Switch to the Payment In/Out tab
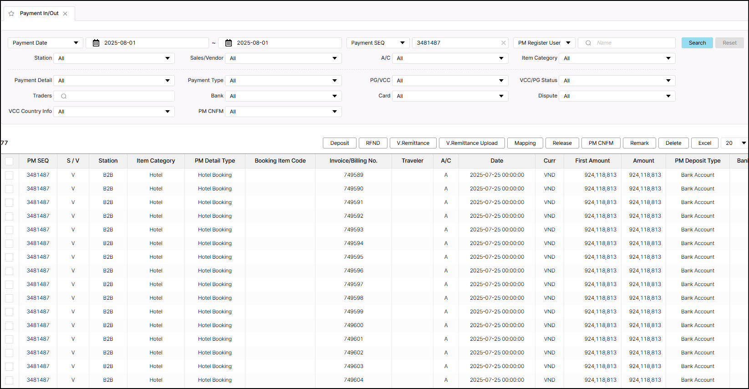This screenshot has height=389, width=749. 39,14
